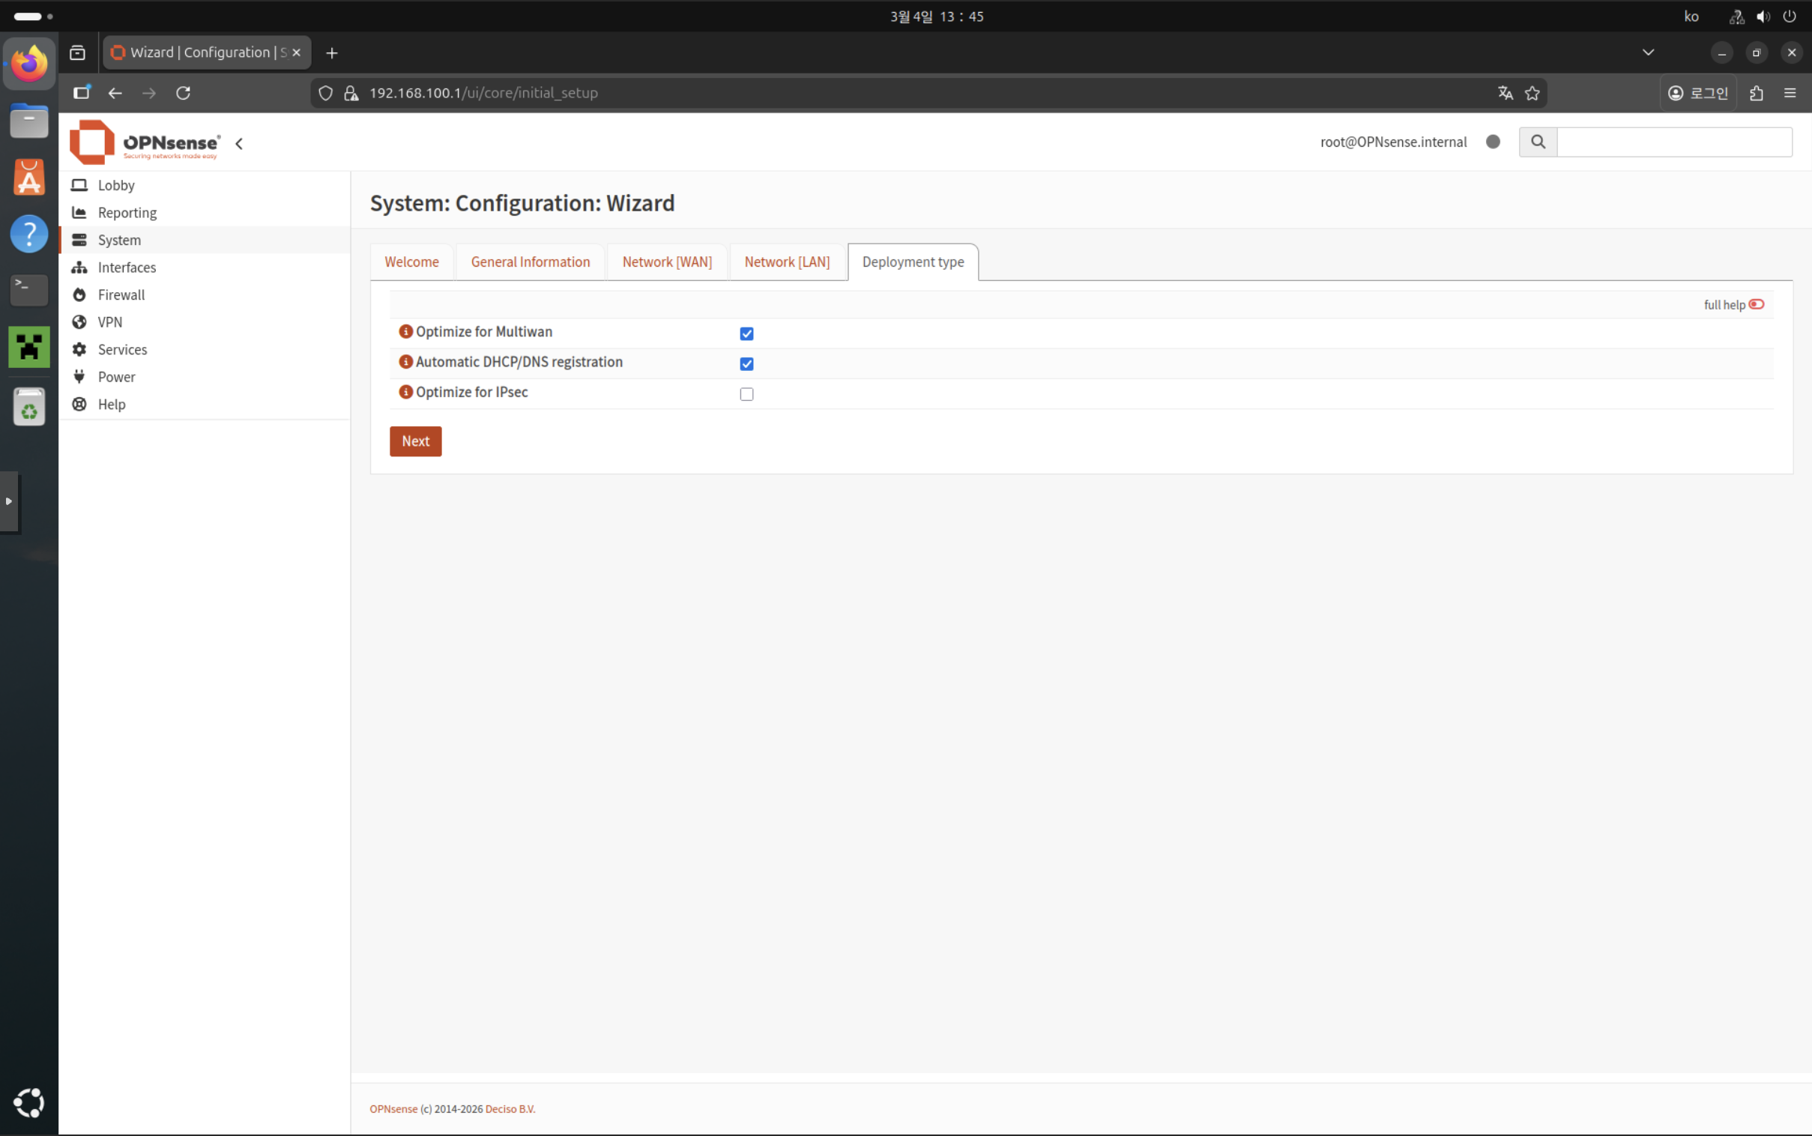Disable Automatic DHCP/DNS registration checkbox
The image size is (1812, 1136).
[746, 363]
